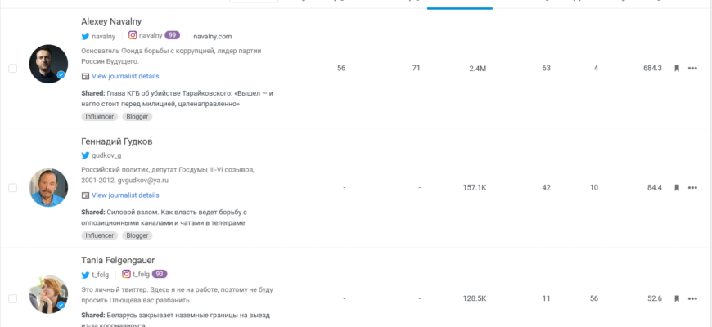
Task: Open more options for Alexey Navalny
Action: 692,68
